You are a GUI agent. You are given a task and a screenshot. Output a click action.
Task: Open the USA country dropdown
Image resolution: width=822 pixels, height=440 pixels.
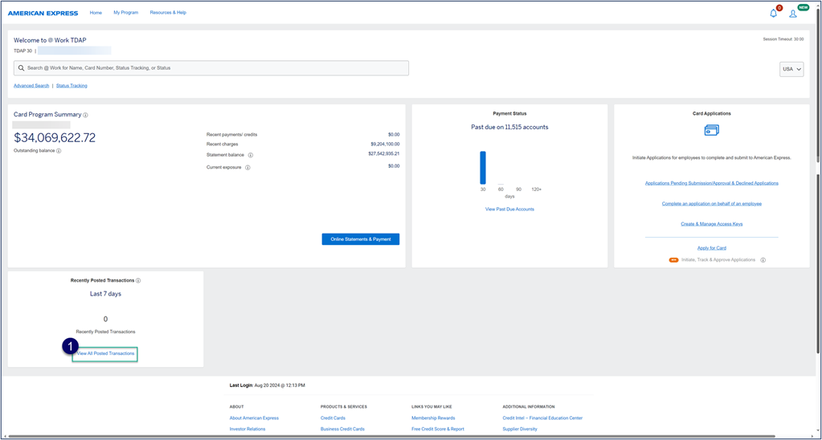tap(792, 69)
